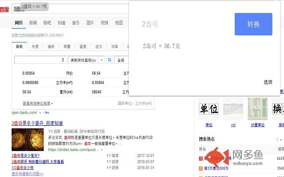This screenshot has width=284, height=177.
Task: Click the 计量单位 image thumbnail
Action: [x=257, y=109]
